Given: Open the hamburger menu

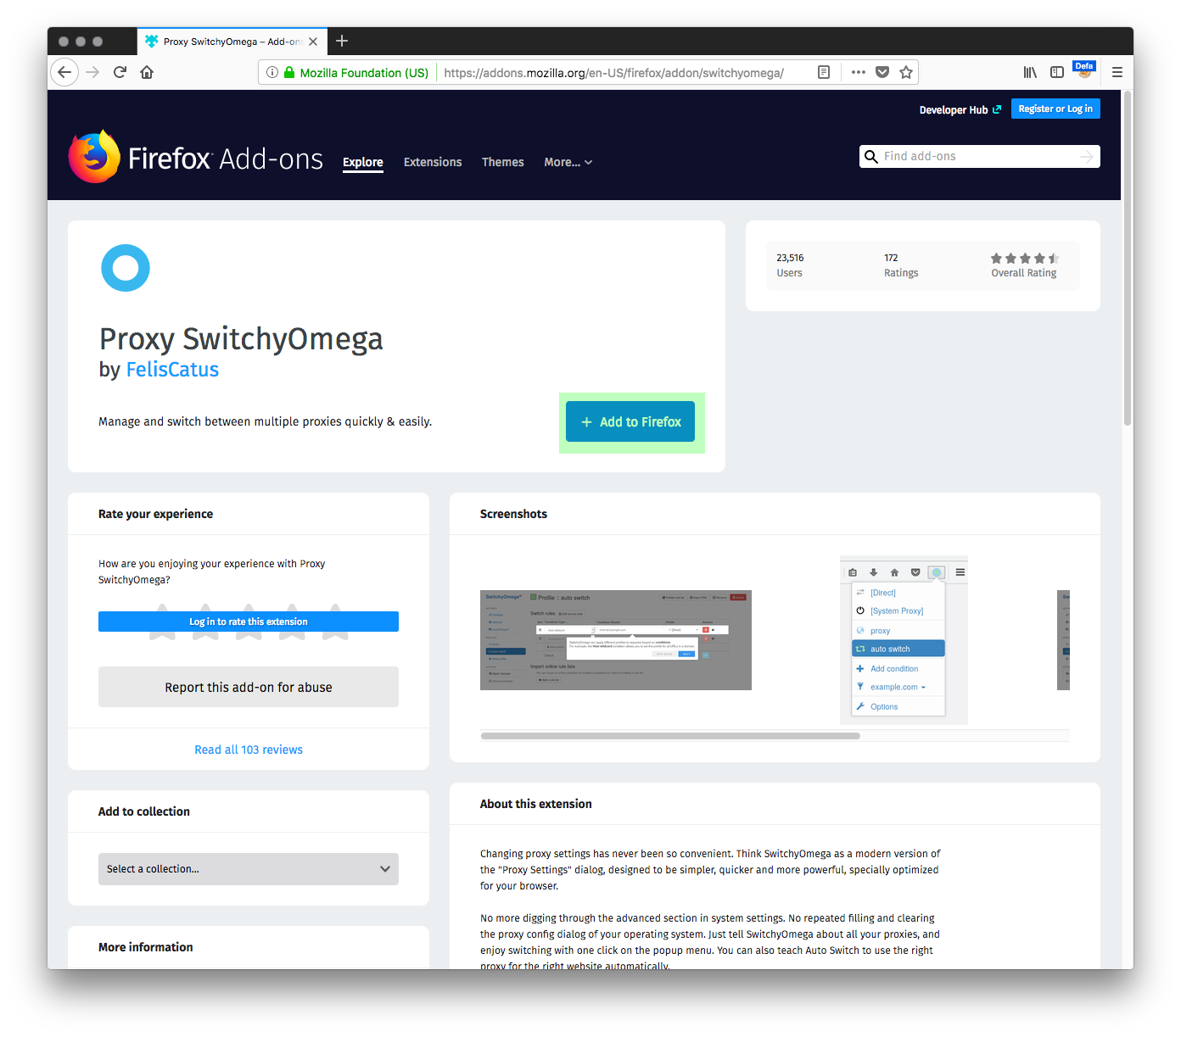Looking at the screenshot, I should pos(1117,72).
